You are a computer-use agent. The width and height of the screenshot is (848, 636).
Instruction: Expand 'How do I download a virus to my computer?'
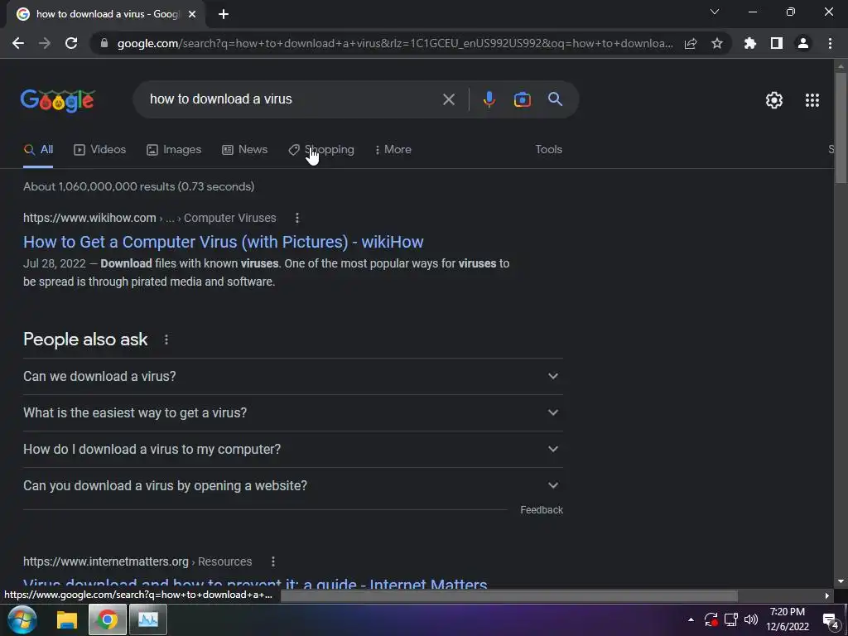click(292, 449)
